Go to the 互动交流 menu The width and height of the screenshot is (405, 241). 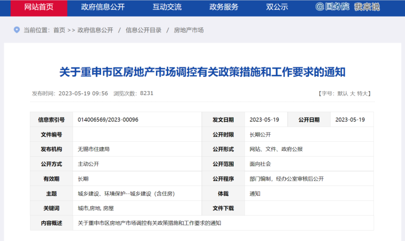coord(167,7)
